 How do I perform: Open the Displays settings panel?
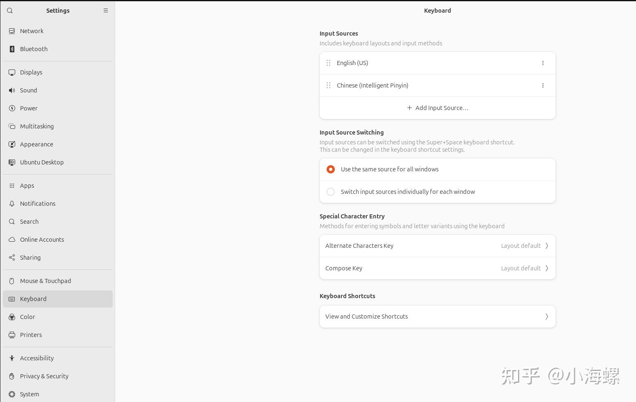[x=31, y=72]
